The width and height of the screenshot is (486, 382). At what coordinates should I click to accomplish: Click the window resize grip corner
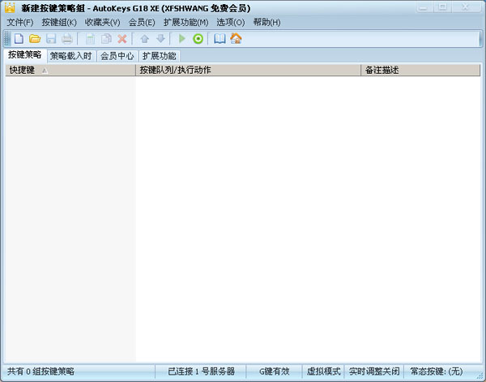coord(480,376)
